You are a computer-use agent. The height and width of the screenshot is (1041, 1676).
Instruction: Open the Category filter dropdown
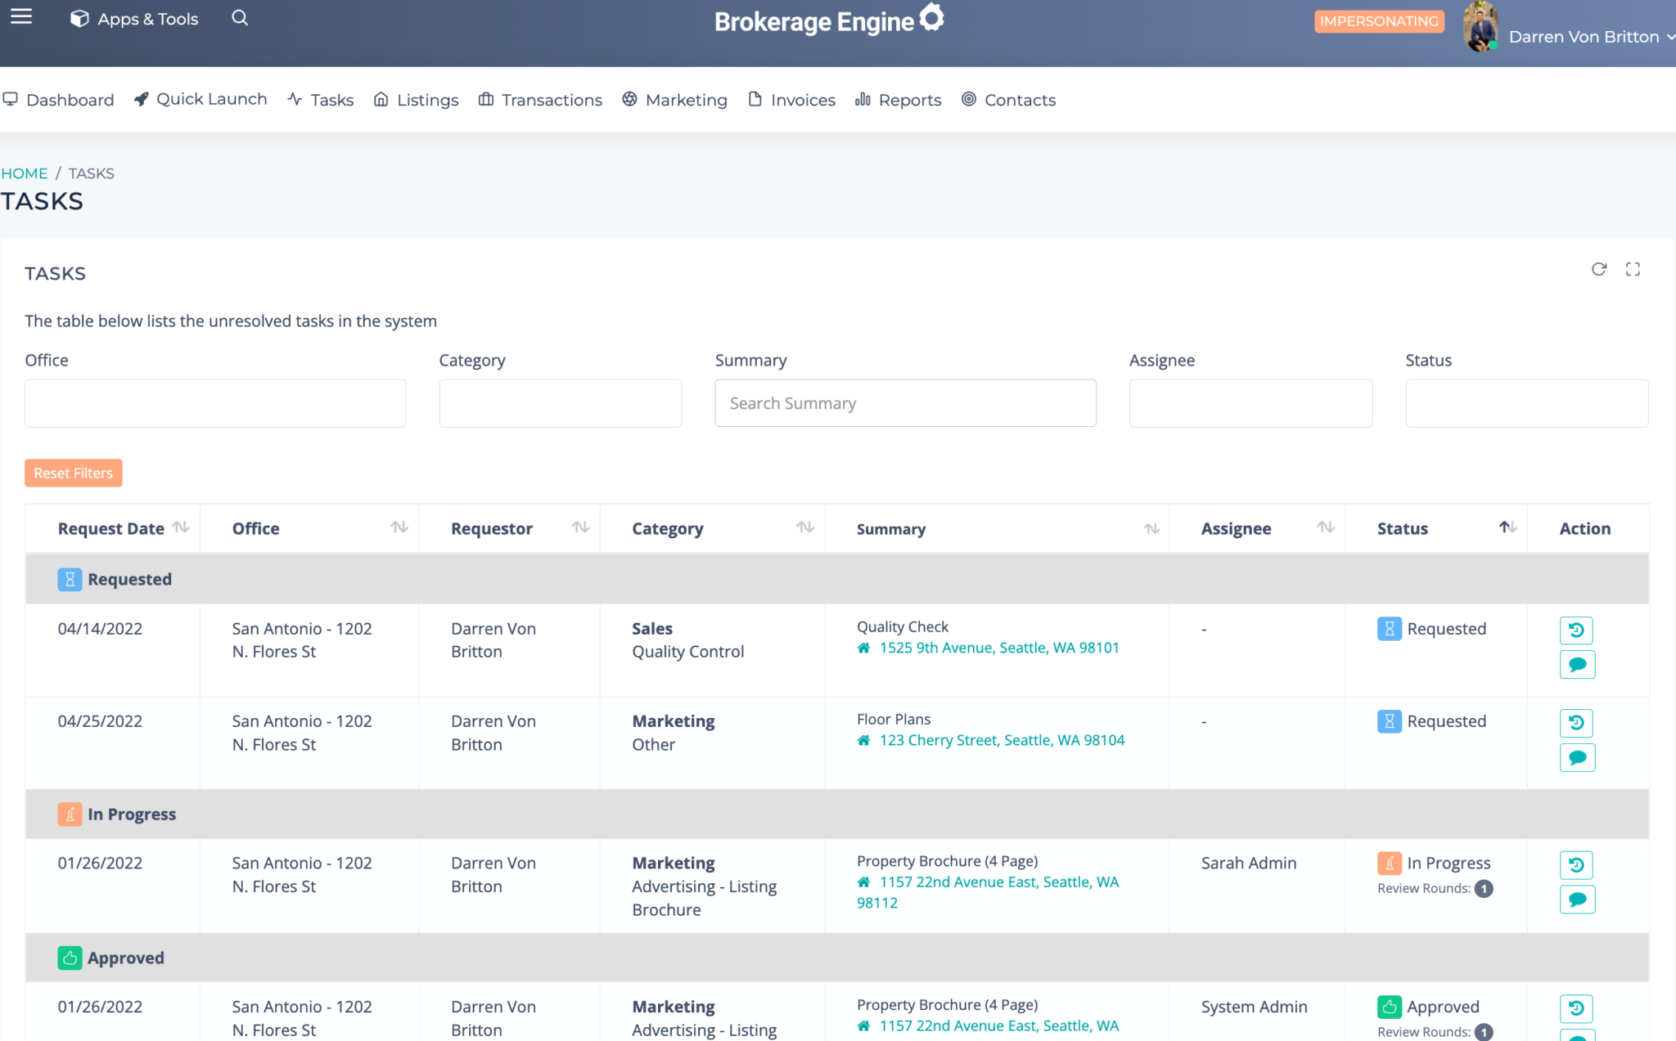pyautogui.click(x=560, y=403)
